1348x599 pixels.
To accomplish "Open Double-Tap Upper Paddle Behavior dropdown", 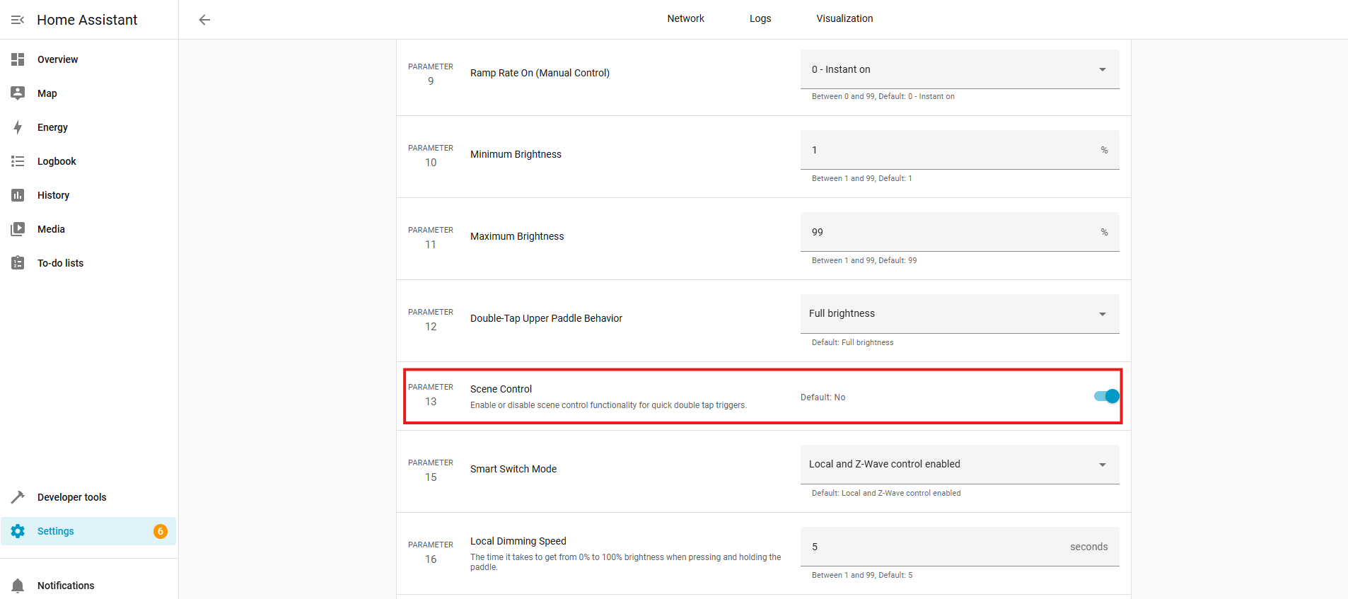I will pos(959,314).
